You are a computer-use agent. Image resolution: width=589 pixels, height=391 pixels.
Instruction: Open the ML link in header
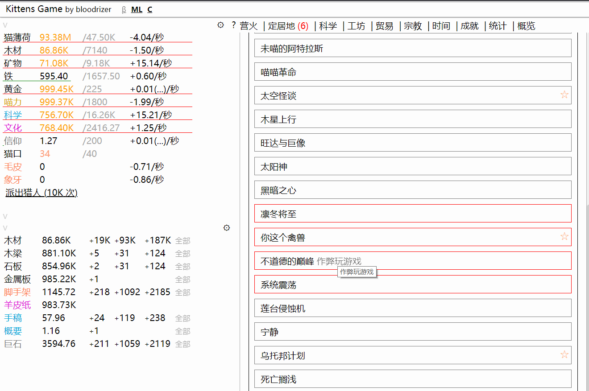pyautogui.click(x=137, y=9)
